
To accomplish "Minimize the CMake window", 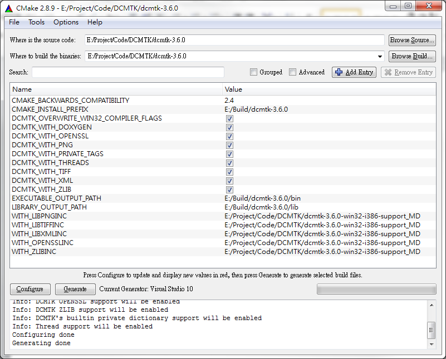I will 393,6.
